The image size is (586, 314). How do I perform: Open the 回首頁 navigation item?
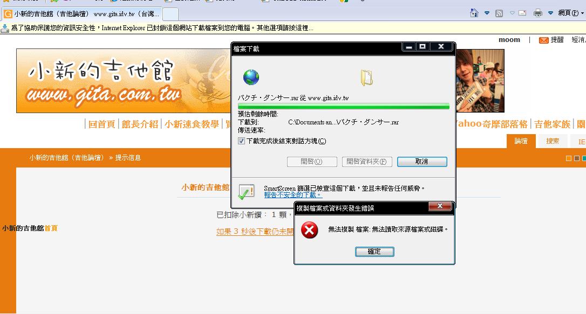[101, 124]
